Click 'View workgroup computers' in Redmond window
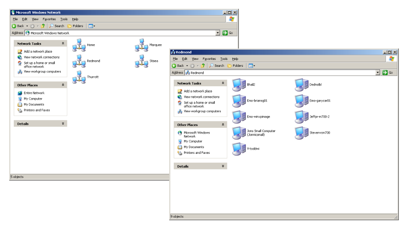408x229 pixels. [x=202, y=111]
